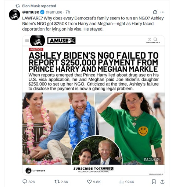Bookmark this post
Image resolution: width=172 pixels, height=187 pixels.
click(154, 181)
